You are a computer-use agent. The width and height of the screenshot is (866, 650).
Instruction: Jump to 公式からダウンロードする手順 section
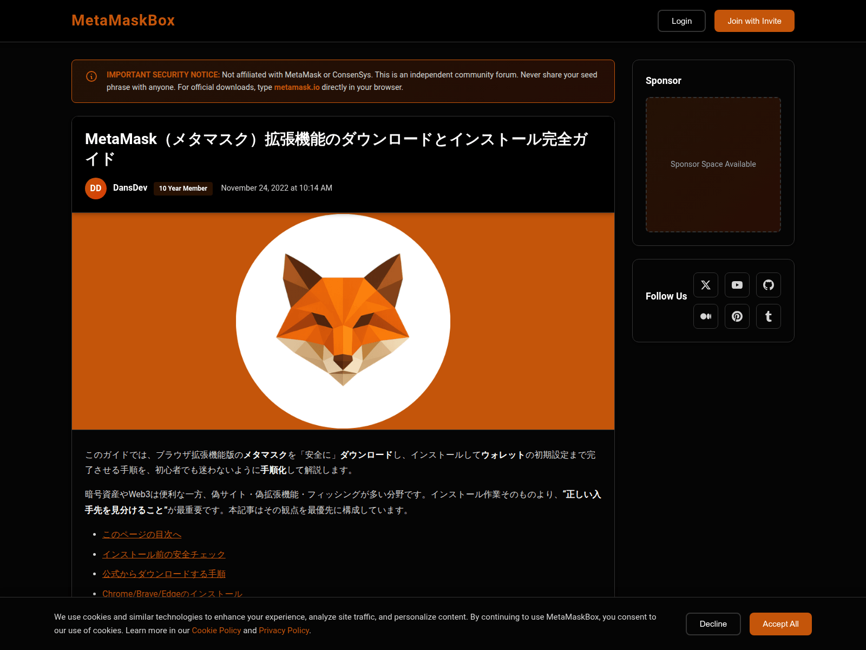164,574
